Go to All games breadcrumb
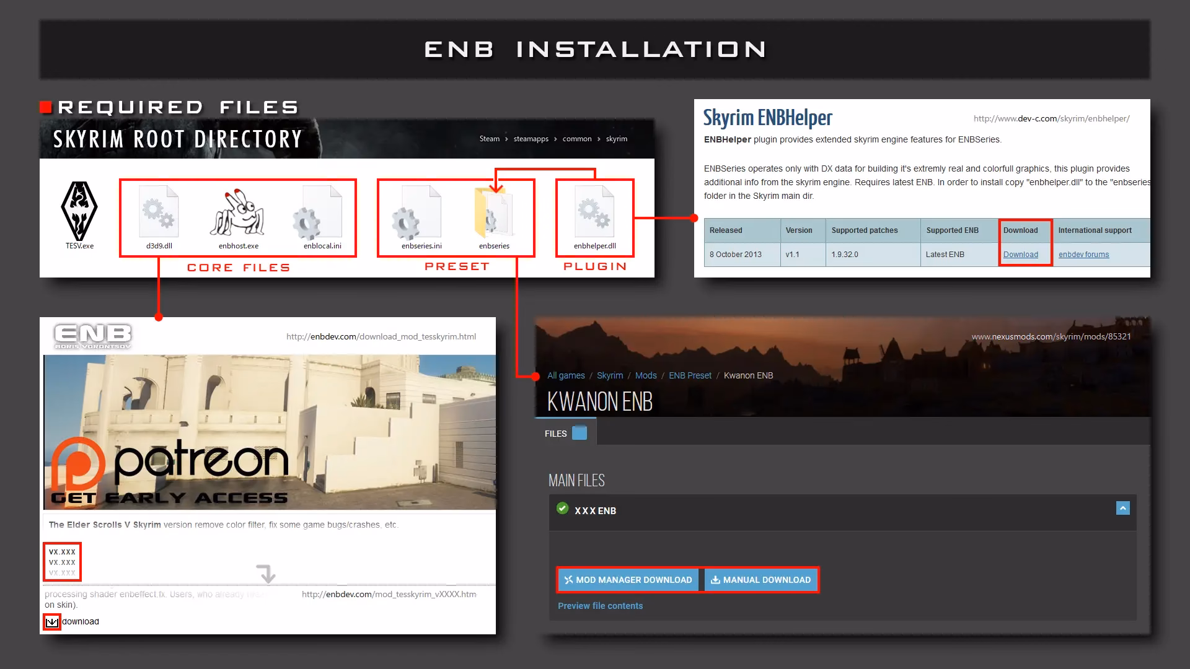Viewport: 1190px width, 669px height. click(x=566, y=375)
